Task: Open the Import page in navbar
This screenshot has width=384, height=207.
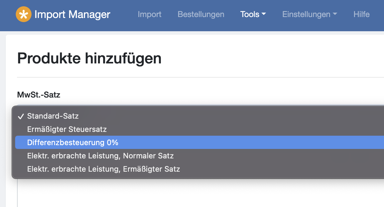Action: tap(150, 14)
